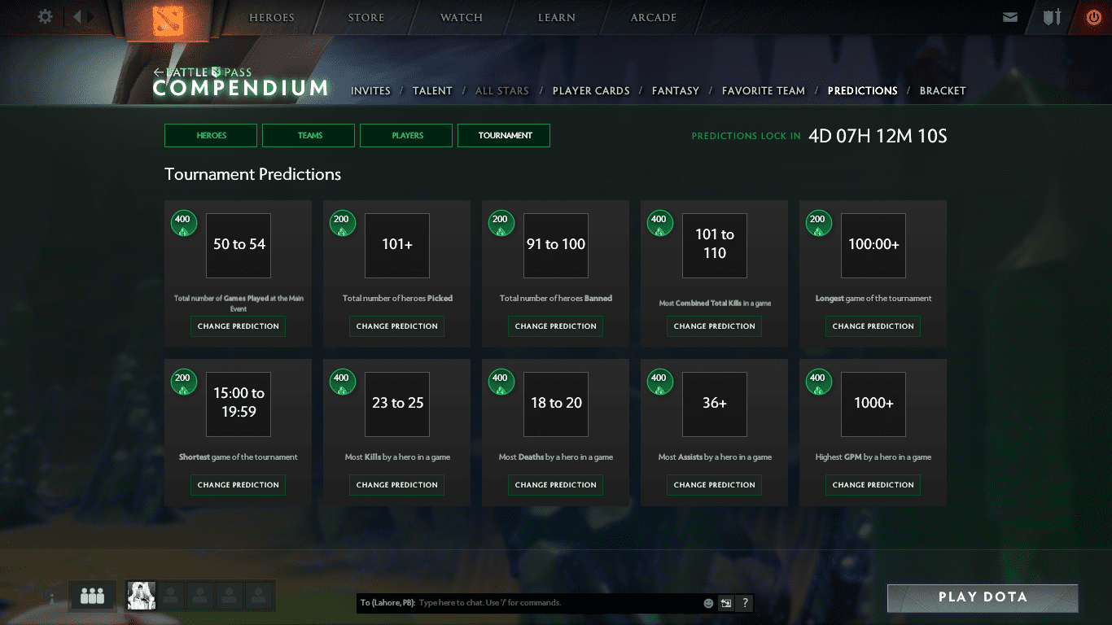1112x625 pixels.
Task: Open the party members icon
Action: (92, 596)
